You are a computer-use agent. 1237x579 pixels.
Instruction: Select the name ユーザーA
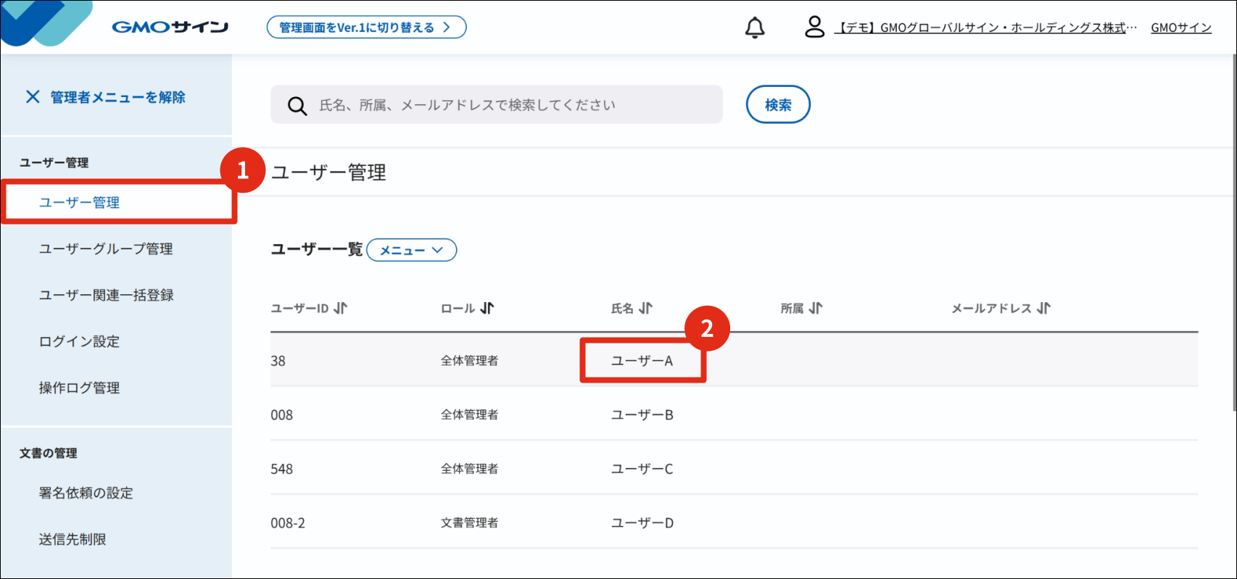[642, 360]
